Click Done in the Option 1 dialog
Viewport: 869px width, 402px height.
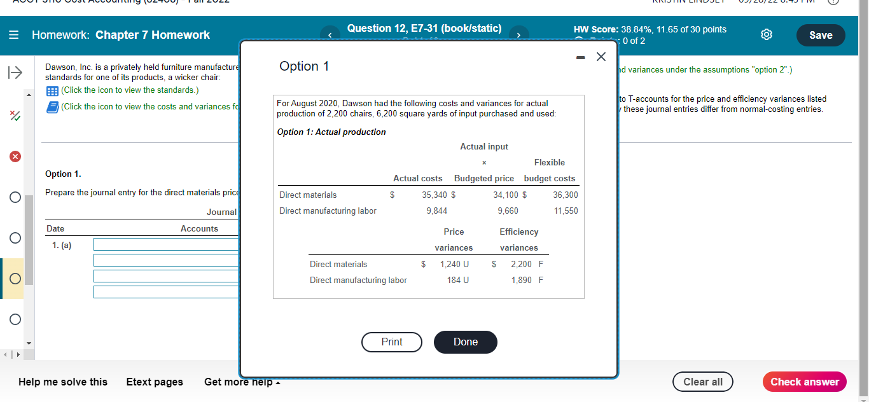coord(466,342)
